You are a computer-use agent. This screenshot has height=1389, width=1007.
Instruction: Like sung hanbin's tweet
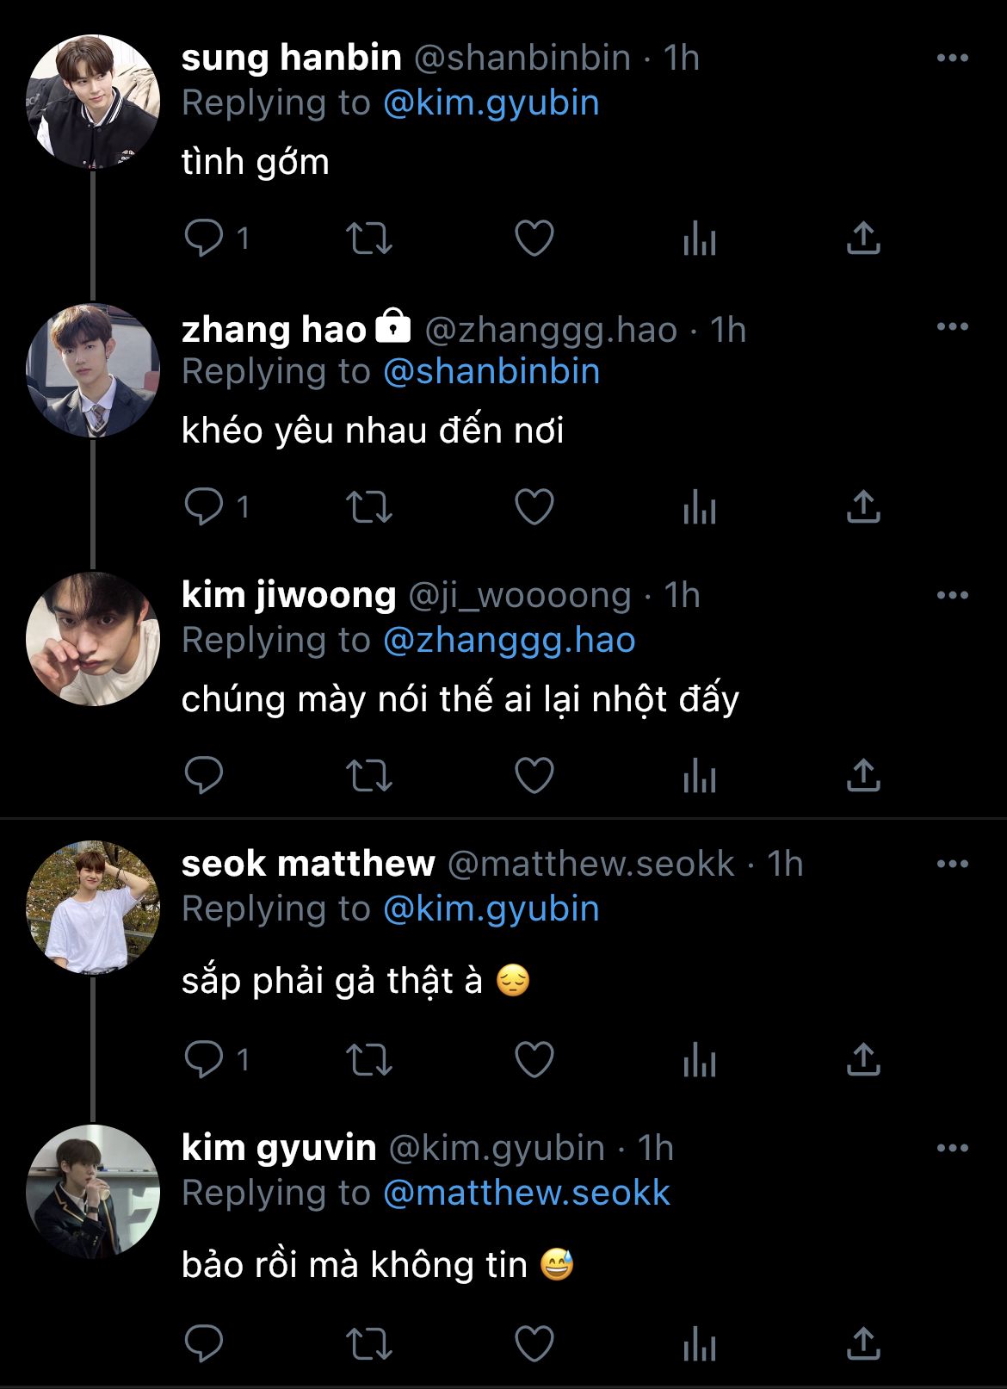[534, 239]
